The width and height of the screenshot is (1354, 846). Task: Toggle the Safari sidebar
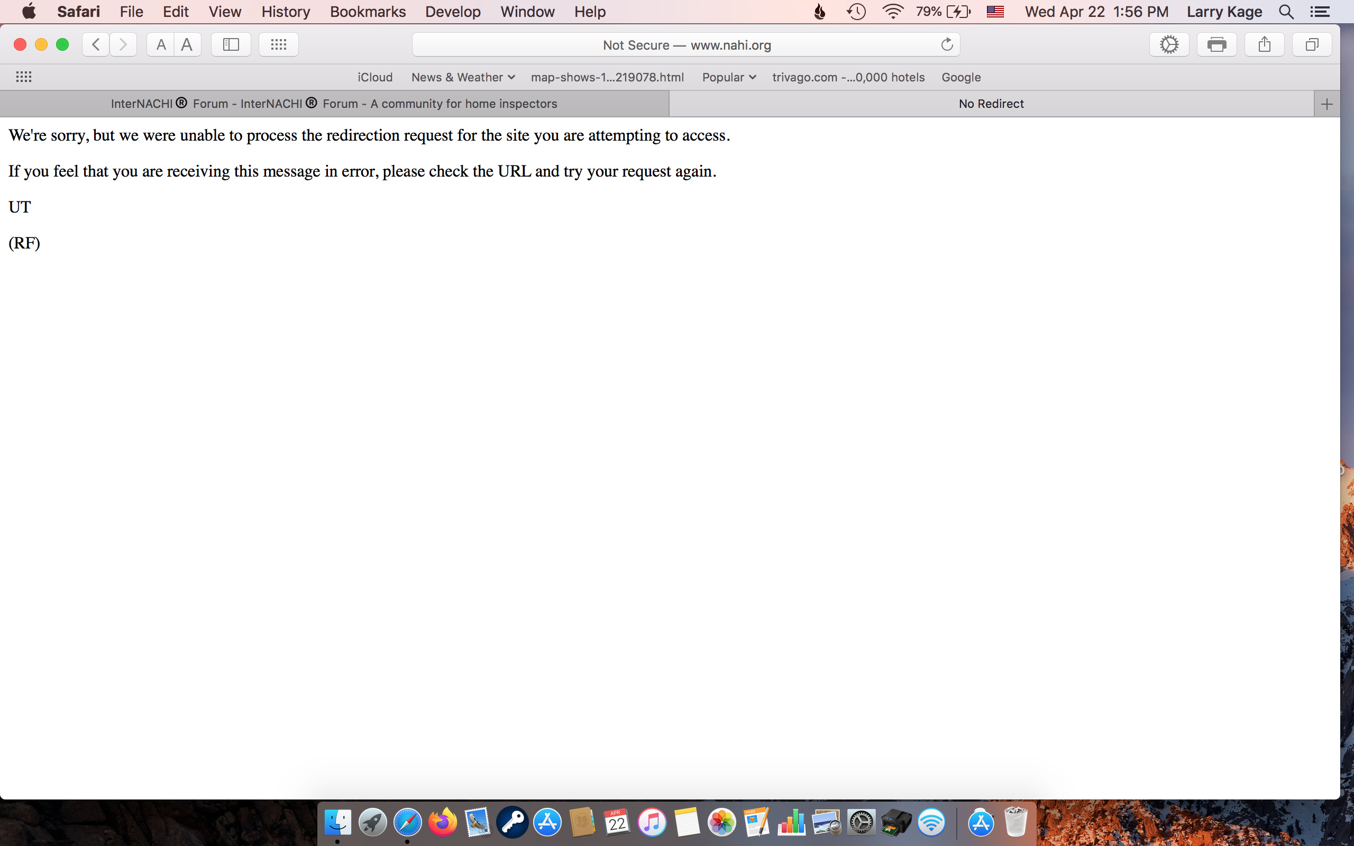coord(231,45)
